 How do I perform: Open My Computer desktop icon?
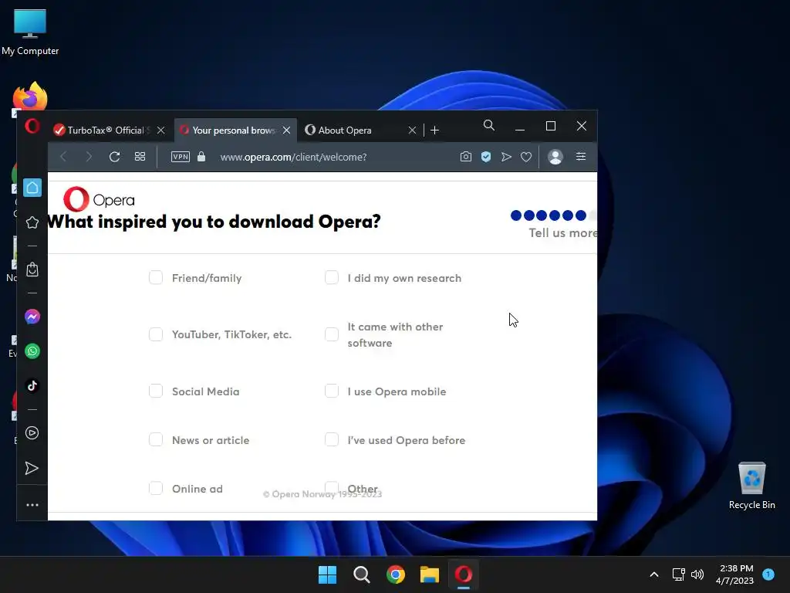point(30,32)
